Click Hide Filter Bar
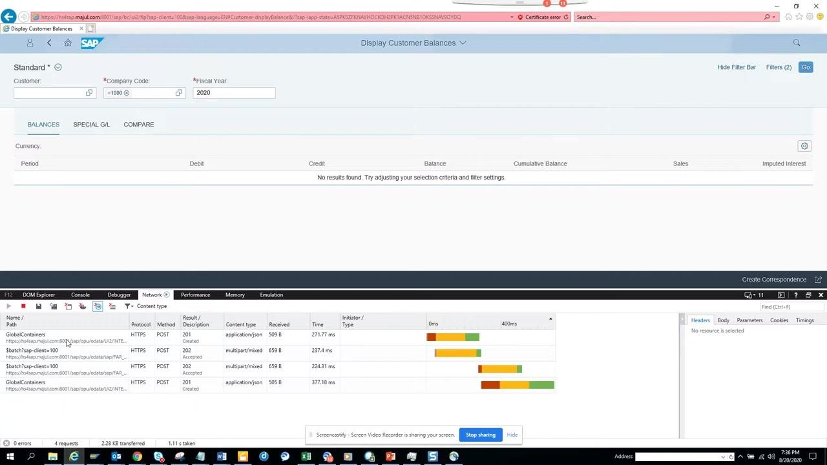The height and width of the screenshot is (465, 827). (x=737, y=67)
